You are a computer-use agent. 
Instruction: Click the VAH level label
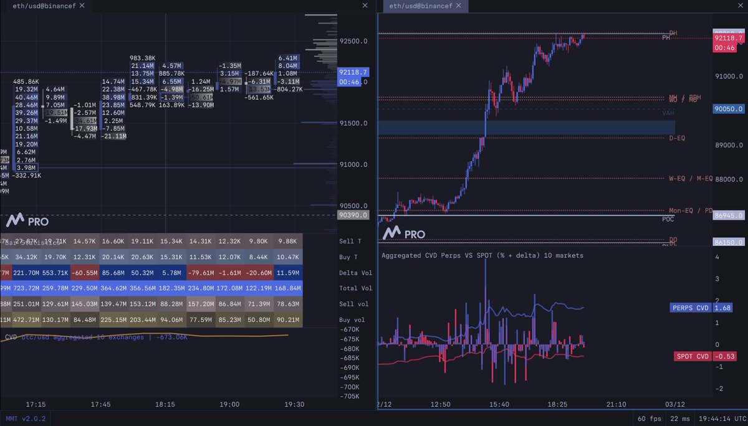(x=669, y=114)
